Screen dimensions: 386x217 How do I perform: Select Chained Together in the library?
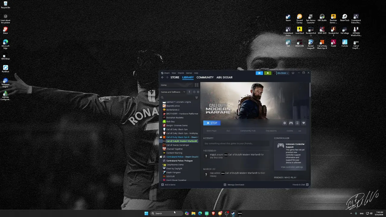coord(174,149)
